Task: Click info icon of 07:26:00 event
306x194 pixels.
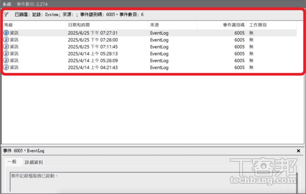Action: [6, 40]
